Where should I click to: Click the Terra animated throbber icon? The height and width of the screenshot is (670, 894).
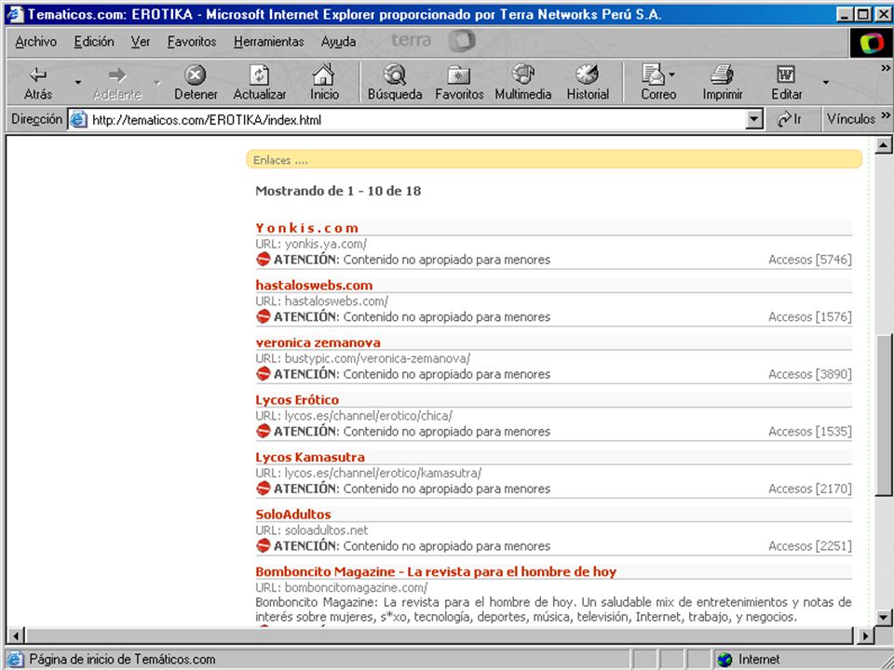tap(871, 43)
